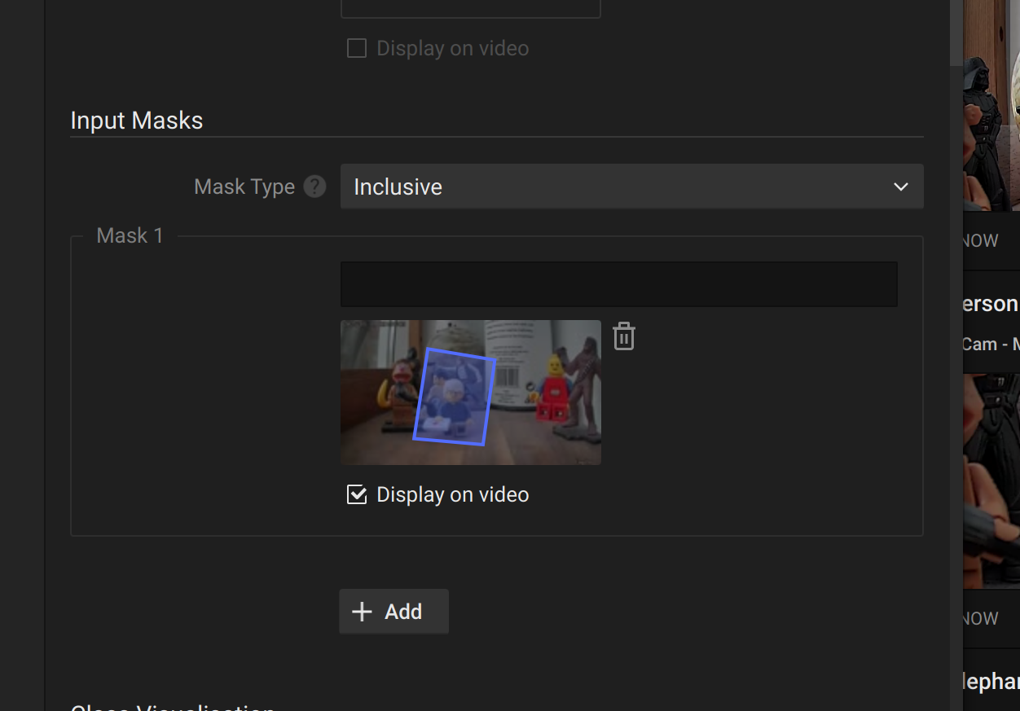The width and height of the screenshot is (1020, 711).
Task: Delete Mask 1 with the trash icon
Action: [623, 336]
